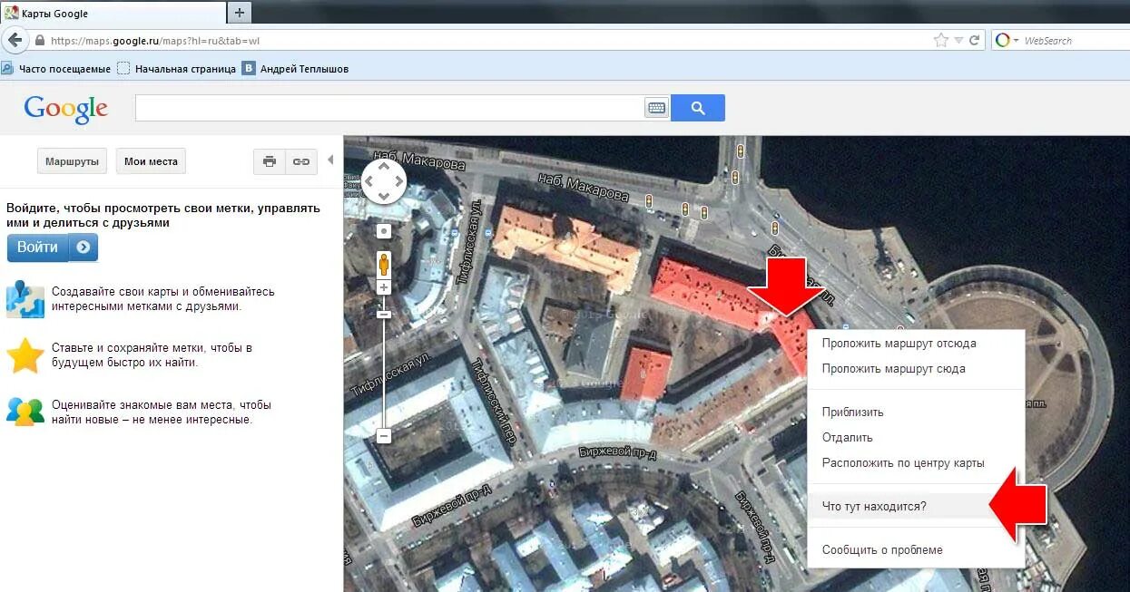Click the site lock icon in address bar
1130x592 pixels.
[39, 41]
